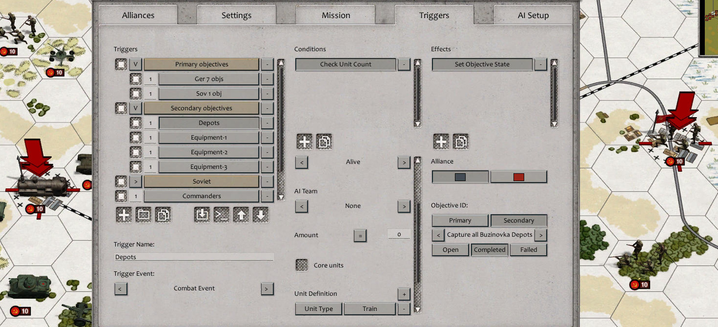
Task: Collapse the Primary objectives group
Action: click(136, 64)
